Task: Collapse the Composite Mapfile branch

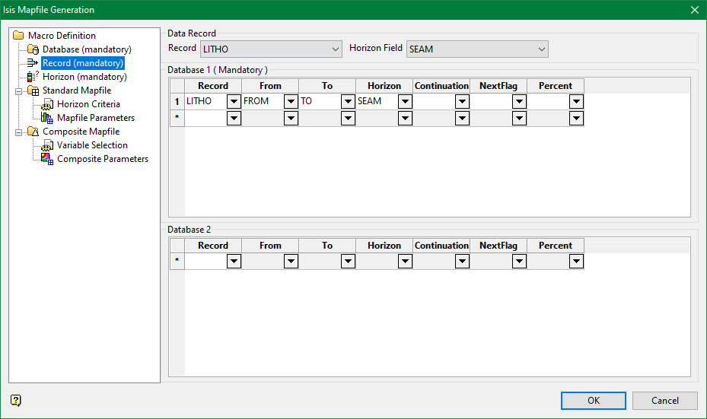Action: [18, 132]
